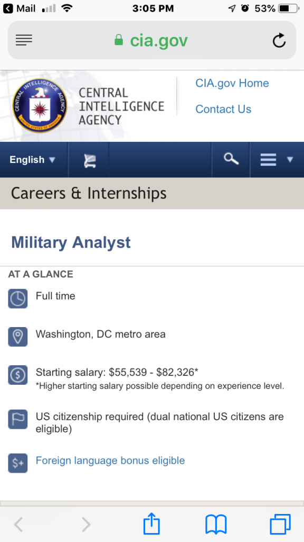Open site search with the magnifier icon
304x542 pixels.
231,159
